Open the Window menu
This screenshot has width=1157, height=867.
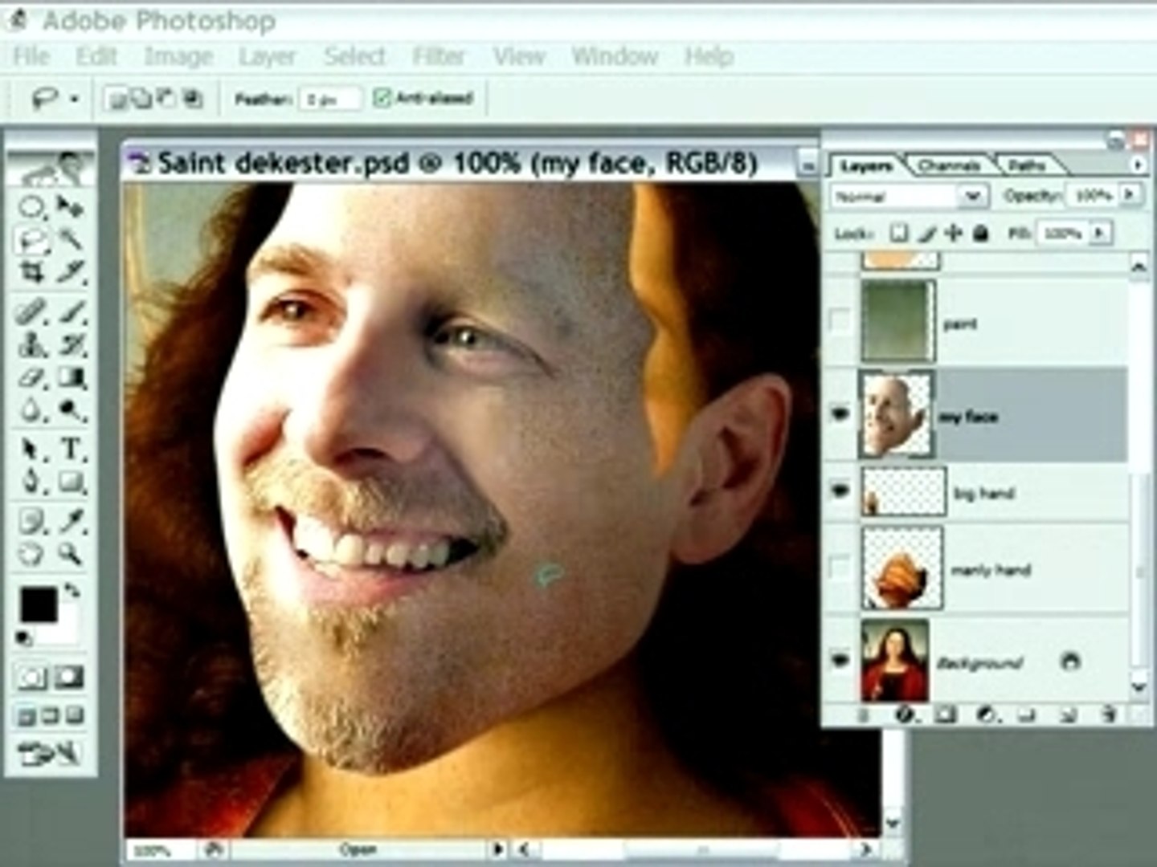(x=615, y=56)
